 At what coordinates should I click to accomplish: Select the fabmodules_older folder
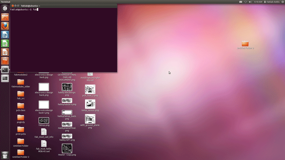coord(21,84)
